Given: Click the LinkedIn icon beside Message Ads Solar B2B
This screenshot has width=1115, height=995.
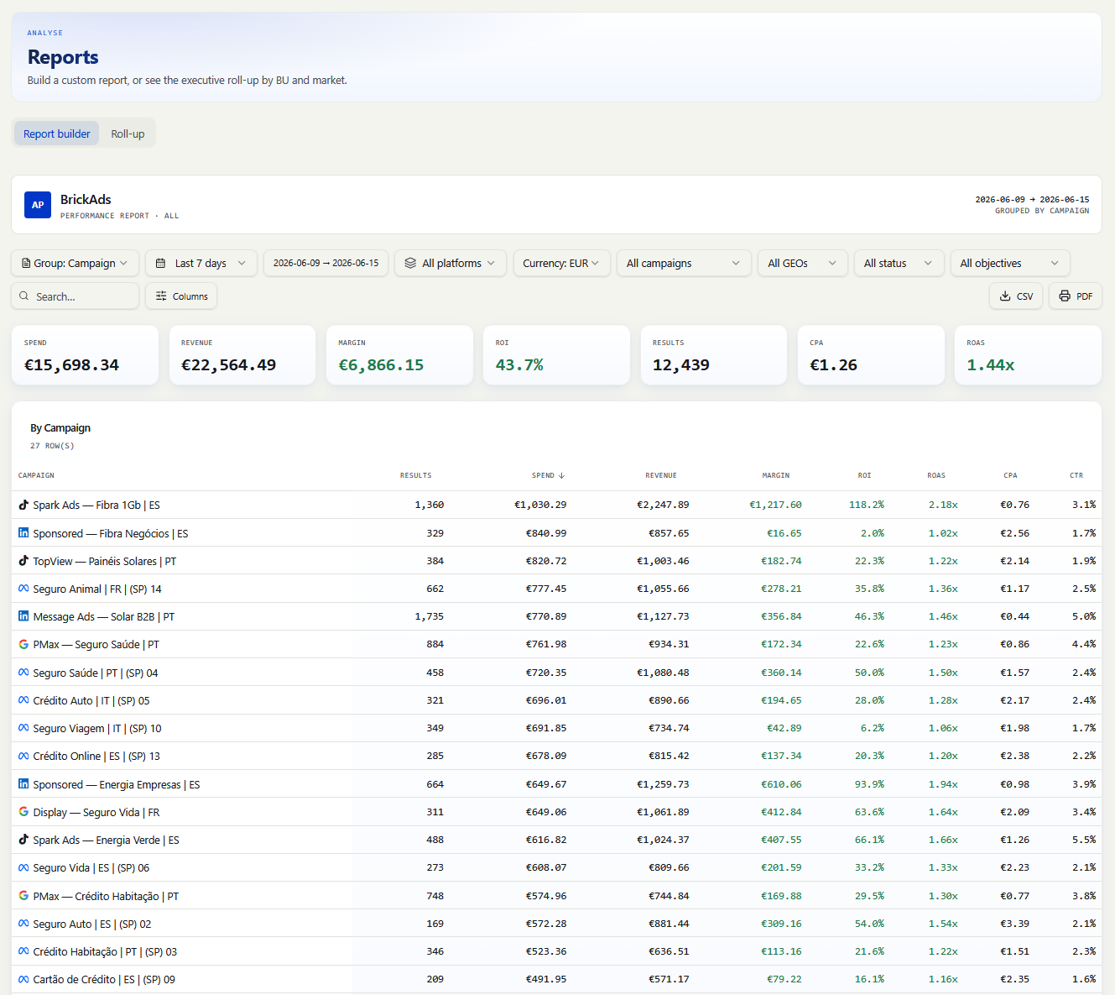Looking at the screenshot, I should coord(23,616).
